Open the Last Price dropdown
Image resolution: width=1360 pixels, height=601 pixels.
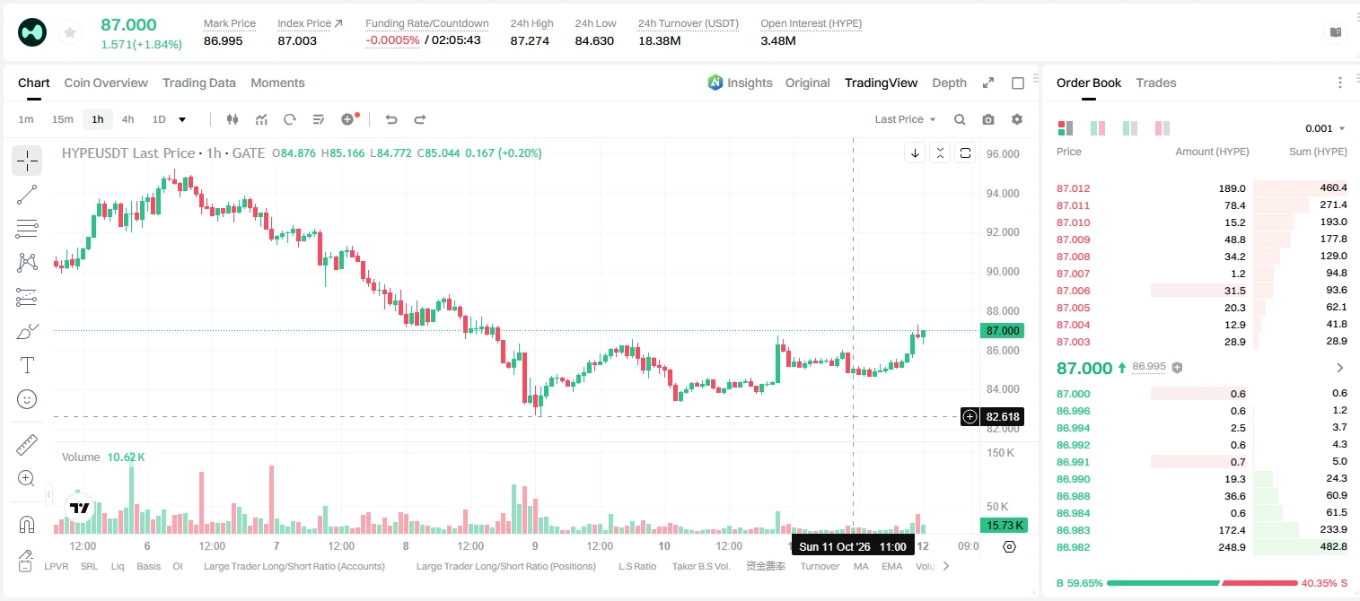905,119
